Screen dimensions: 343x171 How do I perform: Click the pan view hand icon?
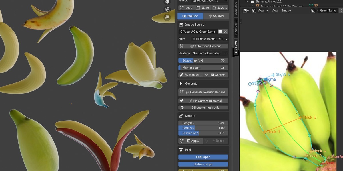(167, 2)
